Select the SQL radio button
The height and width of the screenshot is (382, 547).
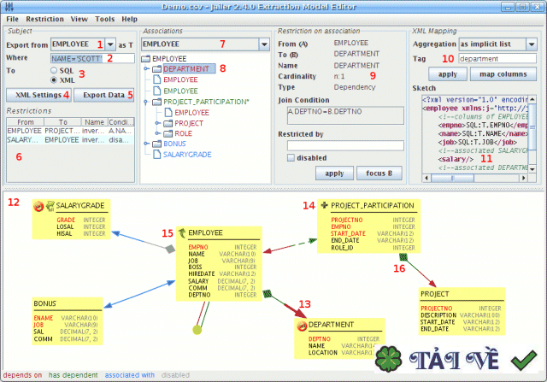[53, 70]
